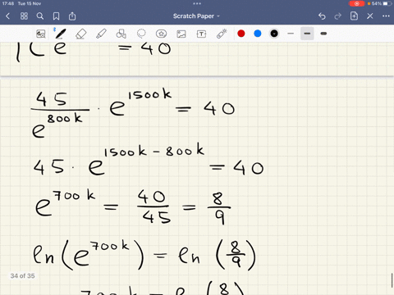
Task: Open the search tool
Action: (40, 16)
